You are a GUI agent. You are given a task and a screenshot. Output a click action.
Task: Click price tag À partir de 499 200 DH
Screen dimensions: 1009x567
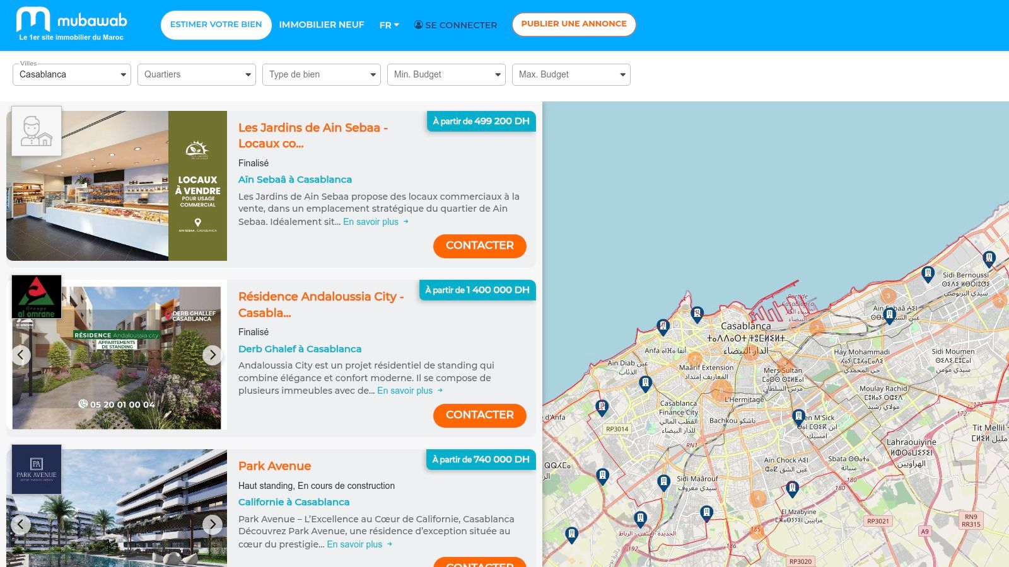click(x=481, y=121)
